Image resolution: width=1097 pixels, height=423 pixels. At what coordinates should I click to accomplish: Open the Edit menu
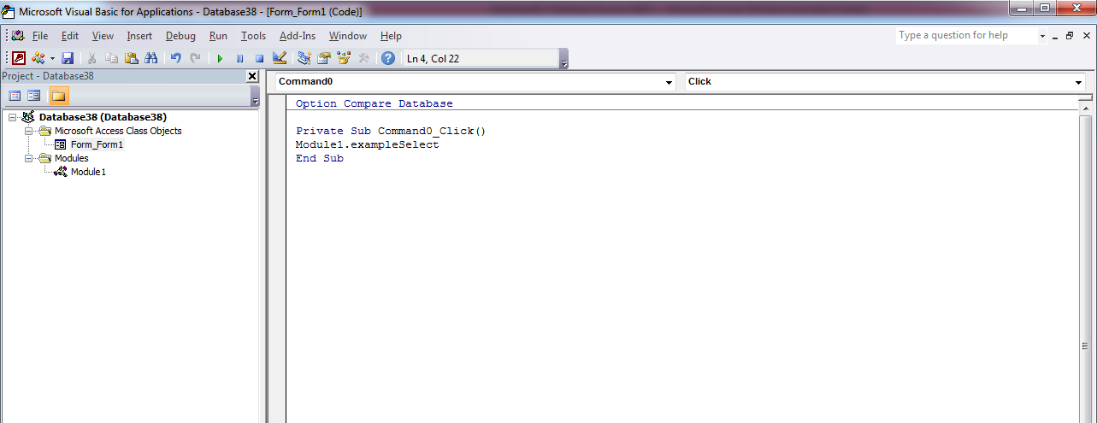(x=70, y=36)
